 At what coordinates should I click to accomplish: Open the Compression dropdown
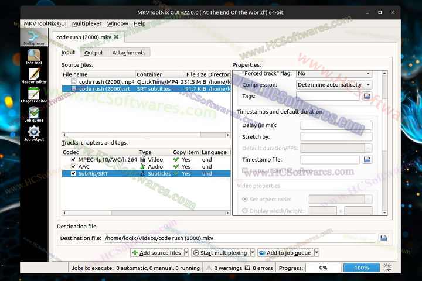pyautogui.click(x=334, y=85)
